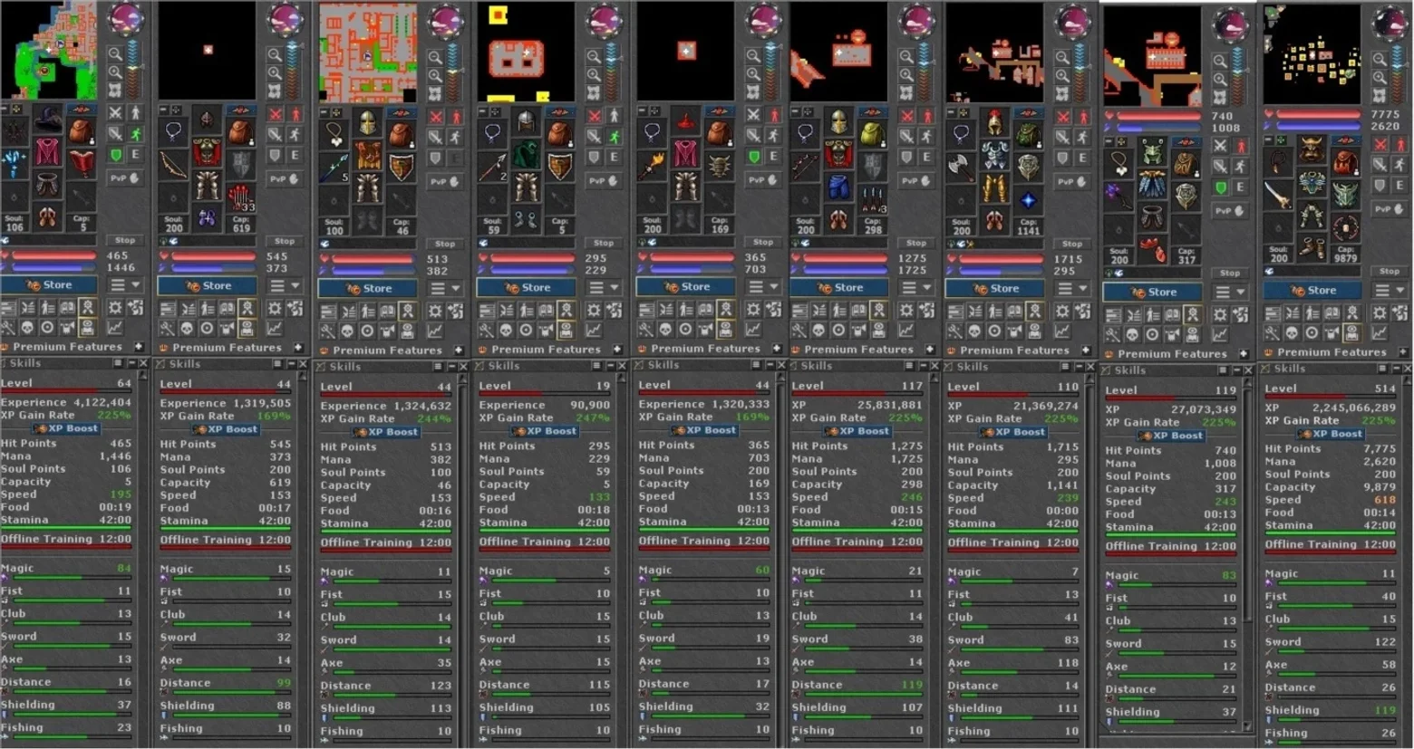
Task: Open Skills panel menu in Cap 46 panel
Action: coord(438,367)
